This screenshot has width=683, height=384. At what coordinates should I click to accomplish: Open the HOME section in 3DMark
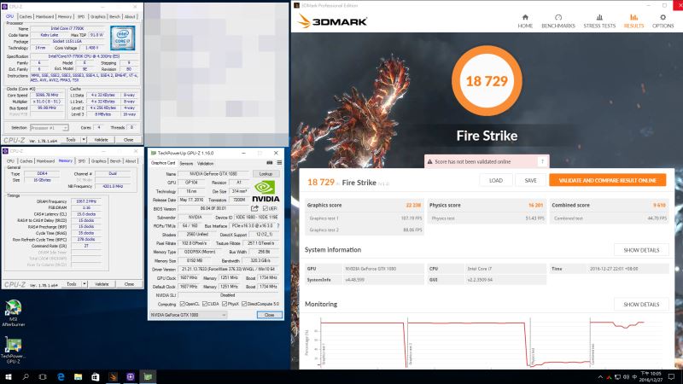click(525, 20)
